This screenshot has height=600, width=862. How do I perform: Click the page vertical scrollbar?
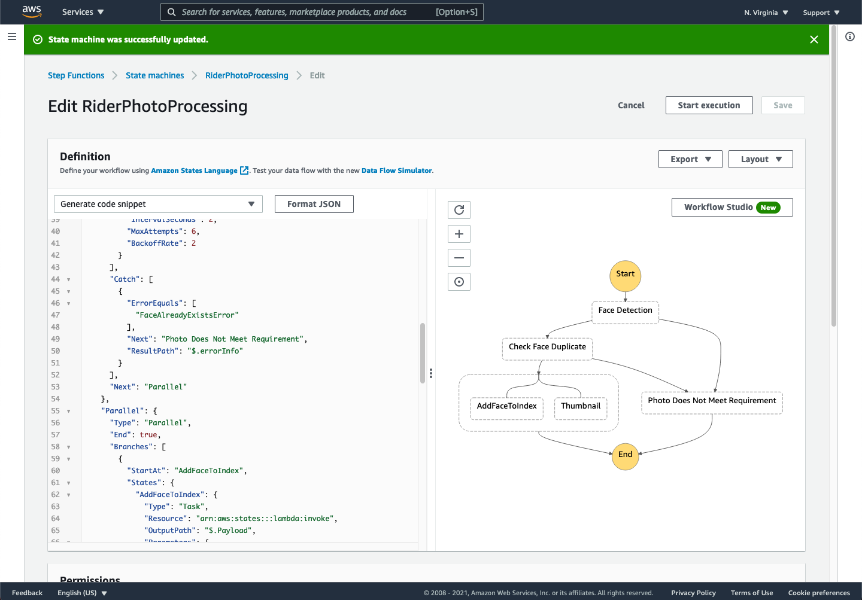(x=834, y=176)
